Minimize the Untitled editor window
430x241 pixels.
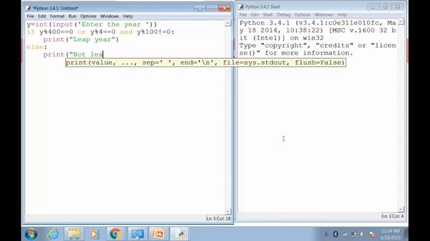[200, 8]
